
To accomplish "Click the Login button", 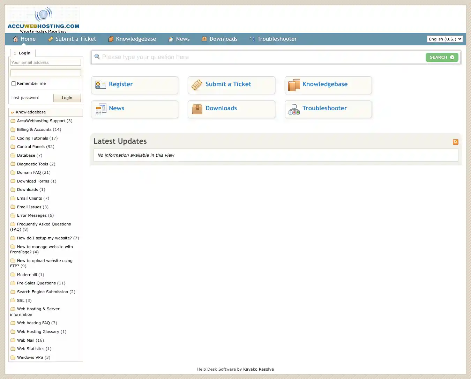I will (x=67, y=98).
